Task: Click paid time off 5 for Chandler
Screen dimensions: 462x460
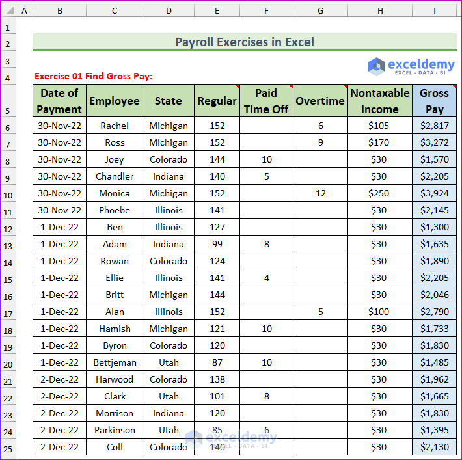Action: click(x=266, y=176)
